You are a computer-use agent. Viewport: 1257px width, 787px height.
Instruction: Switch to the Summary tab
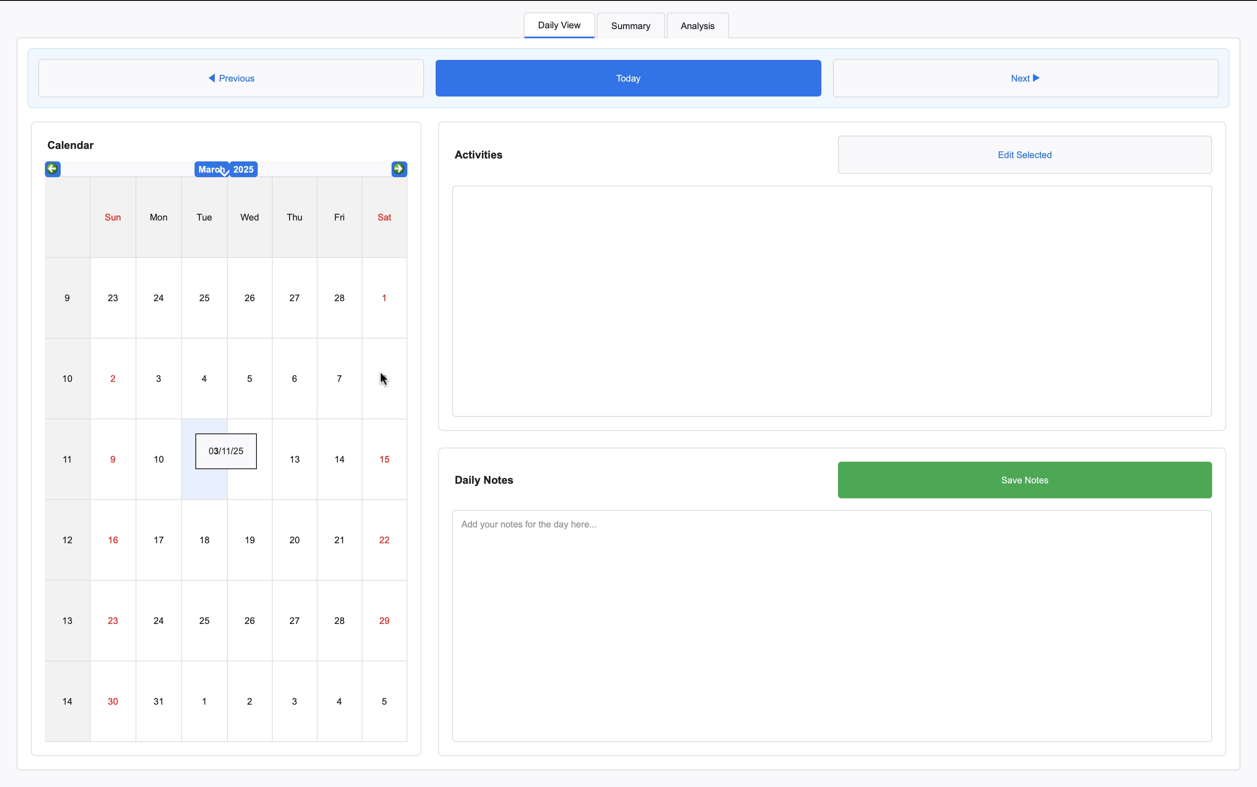pos(630,26)
